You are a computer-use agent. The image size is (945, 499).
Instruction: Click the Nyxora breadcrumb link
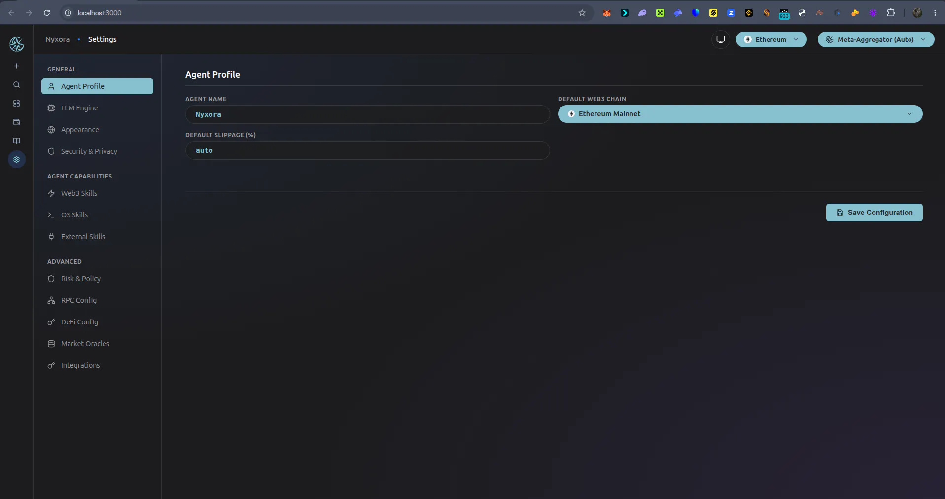[x=57, y=39]
